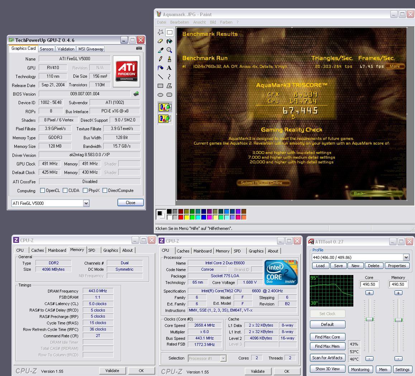This screenshot has height=376, width=415.
Task: Click Find Max Core in ATITool
Action: (328, 337)
